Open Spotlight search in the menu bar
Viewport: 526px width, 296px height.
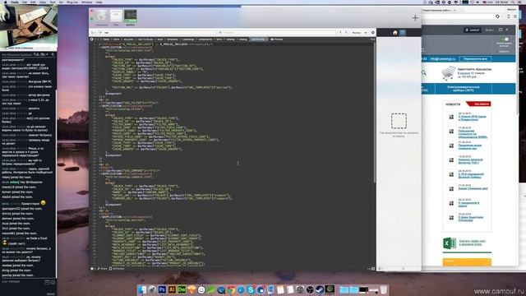click(x=513, y=2)
